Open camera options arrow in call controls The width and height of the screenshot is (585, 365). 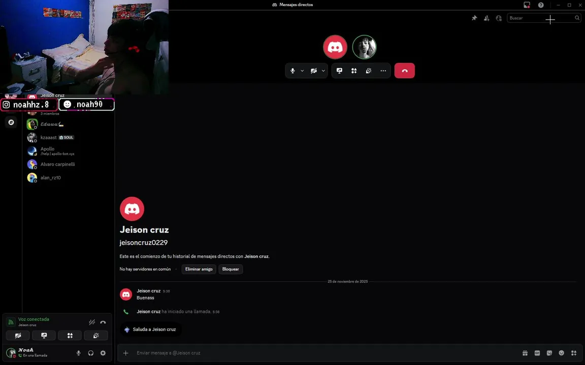(x=323, y=71)
